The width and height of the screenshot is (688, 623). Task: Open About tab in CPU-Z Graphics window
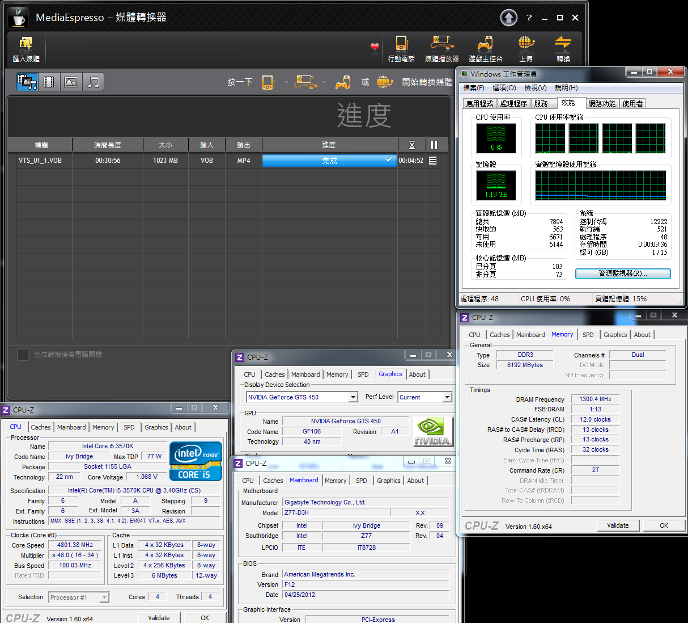(417, 374)
